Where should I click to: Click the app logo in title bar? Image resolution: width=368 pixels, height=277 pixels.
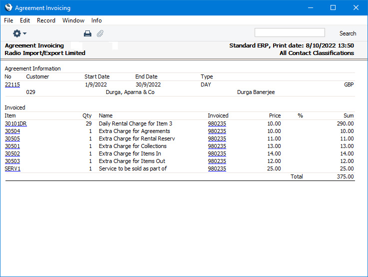click(x=7, y=8)
